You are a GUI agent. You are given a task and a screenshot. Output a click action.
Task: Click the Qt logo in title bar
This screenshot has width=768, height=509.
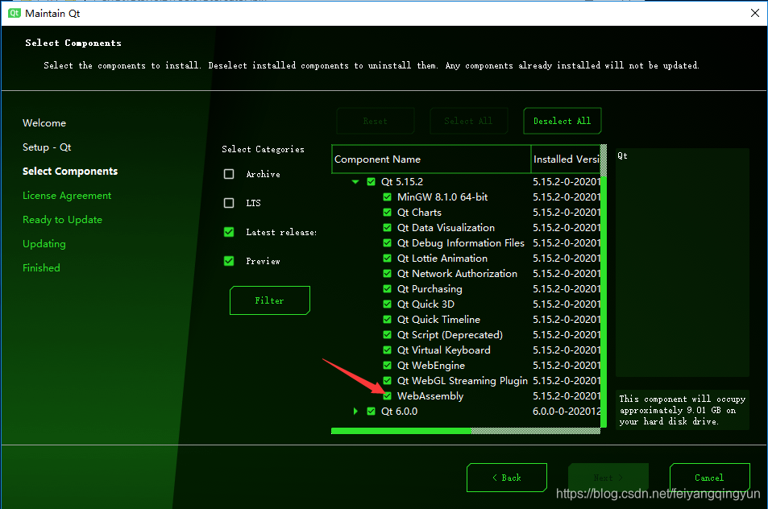[x=13, y=13]
